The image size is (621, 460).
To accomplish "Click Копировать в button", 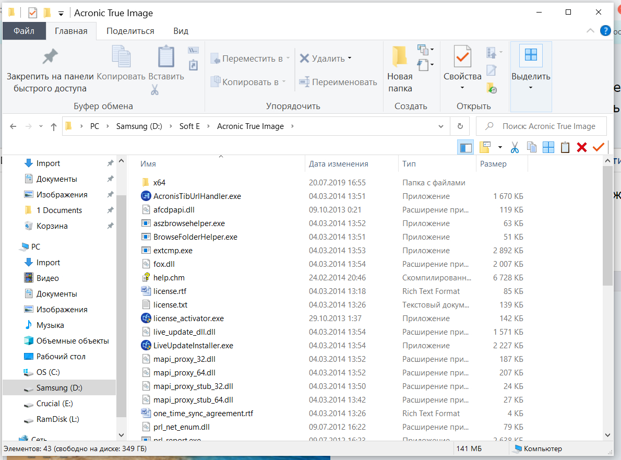I will (x=248, y=82).
